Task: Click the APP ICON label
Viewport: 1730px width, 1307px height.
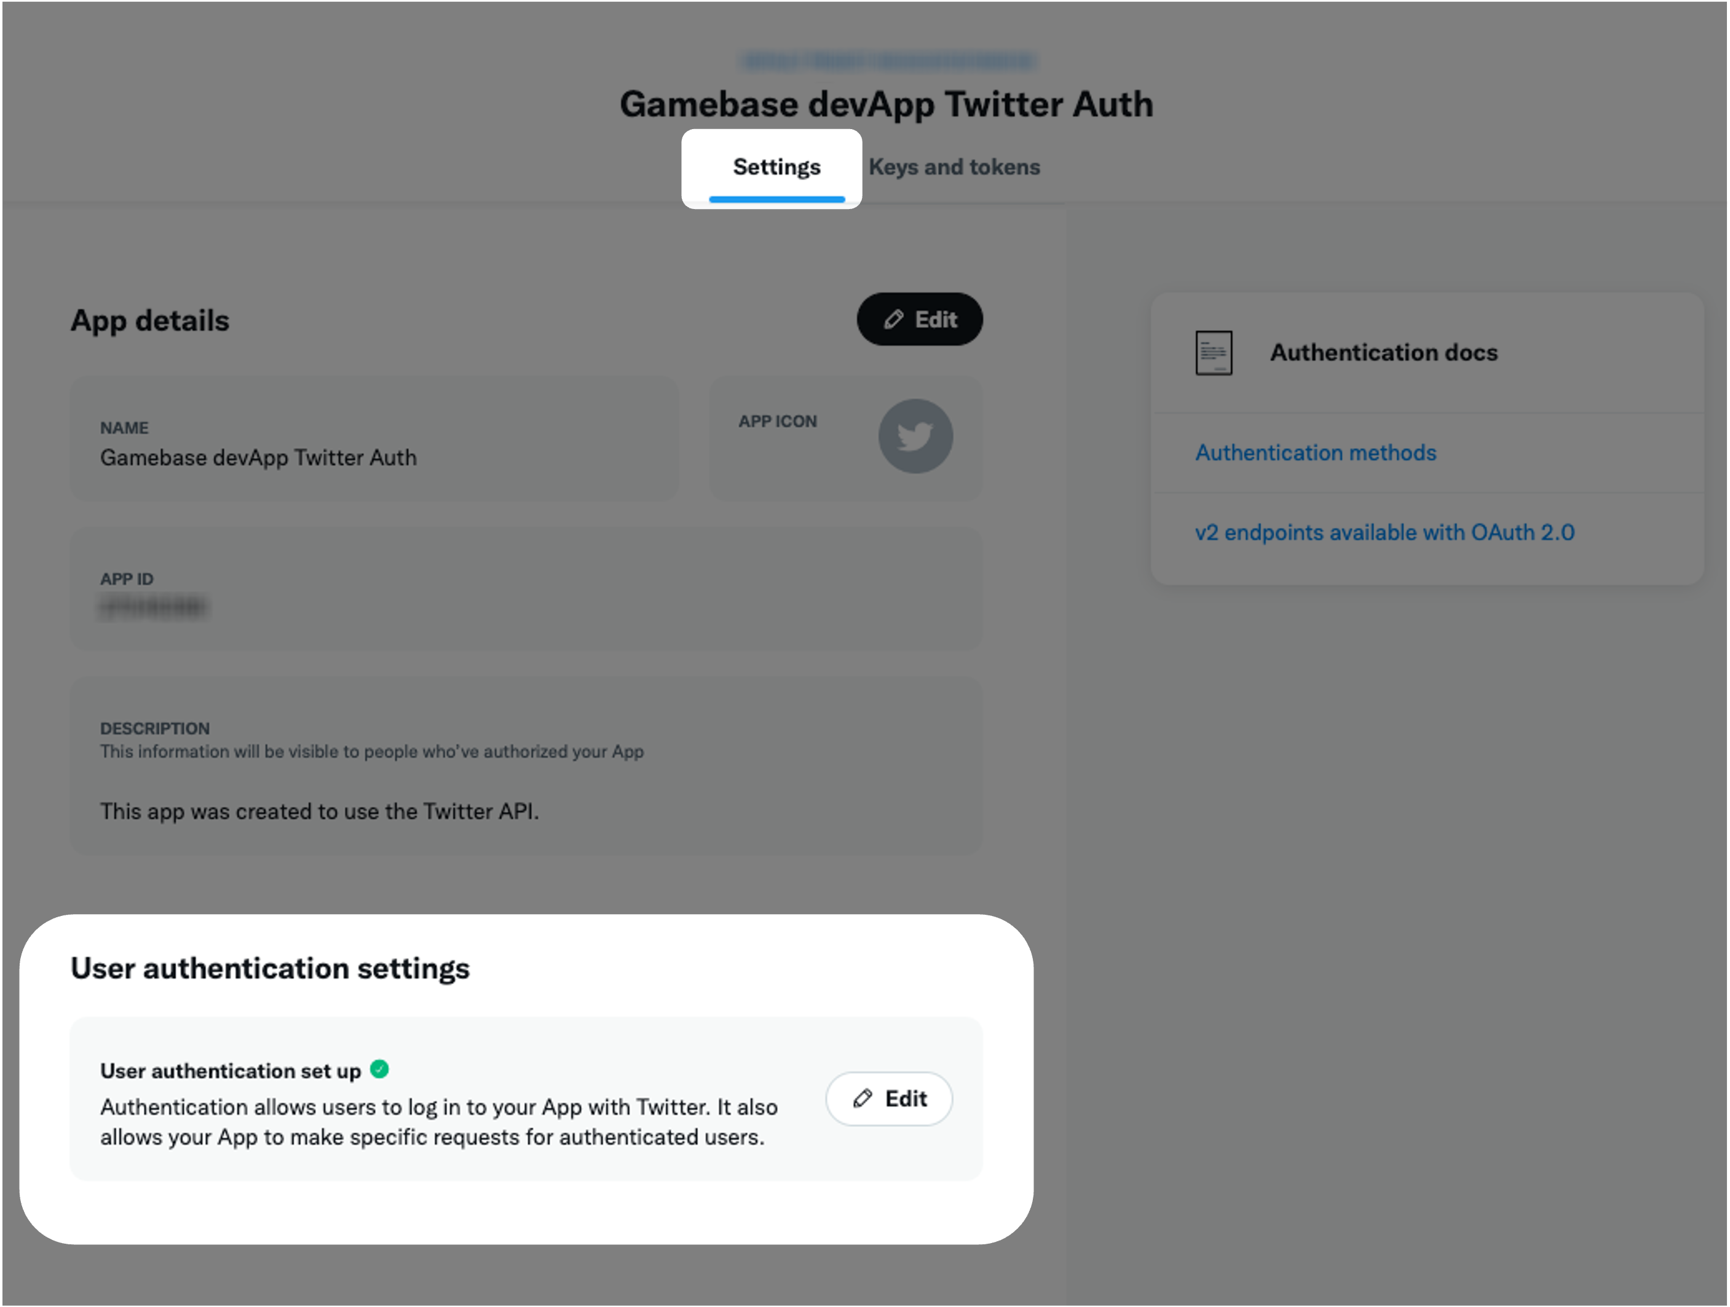Action: tap(778, 422)
